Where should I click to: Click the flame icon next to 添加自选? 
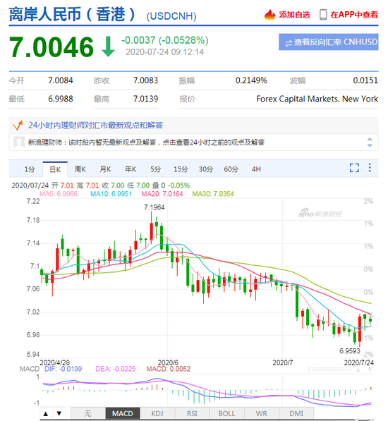(x=269, y=15)
